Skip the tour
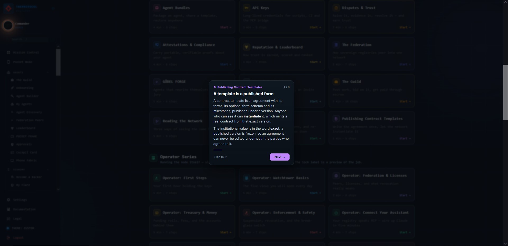The height and width of the screenshot is (246, 508). pos(220,157)
